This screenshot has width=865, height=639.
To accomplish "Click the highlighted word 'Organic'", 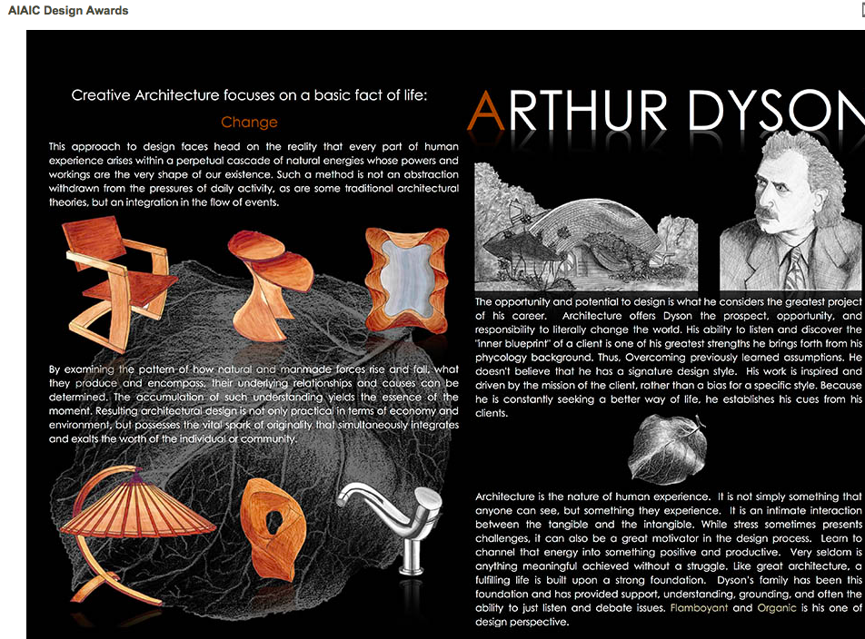I will click(x=777, y=608).
